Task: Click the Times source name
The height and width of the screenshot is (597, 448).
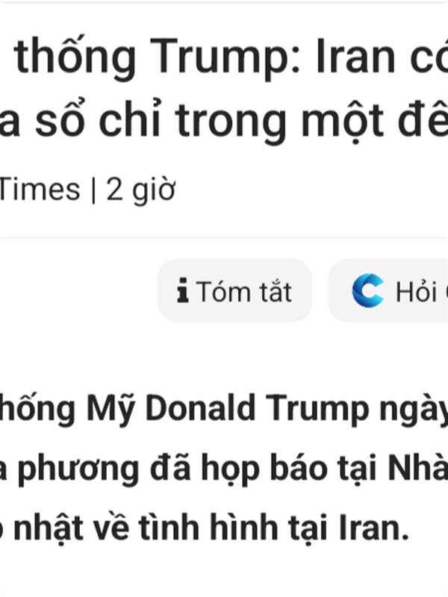Action: tap(40, 190)
